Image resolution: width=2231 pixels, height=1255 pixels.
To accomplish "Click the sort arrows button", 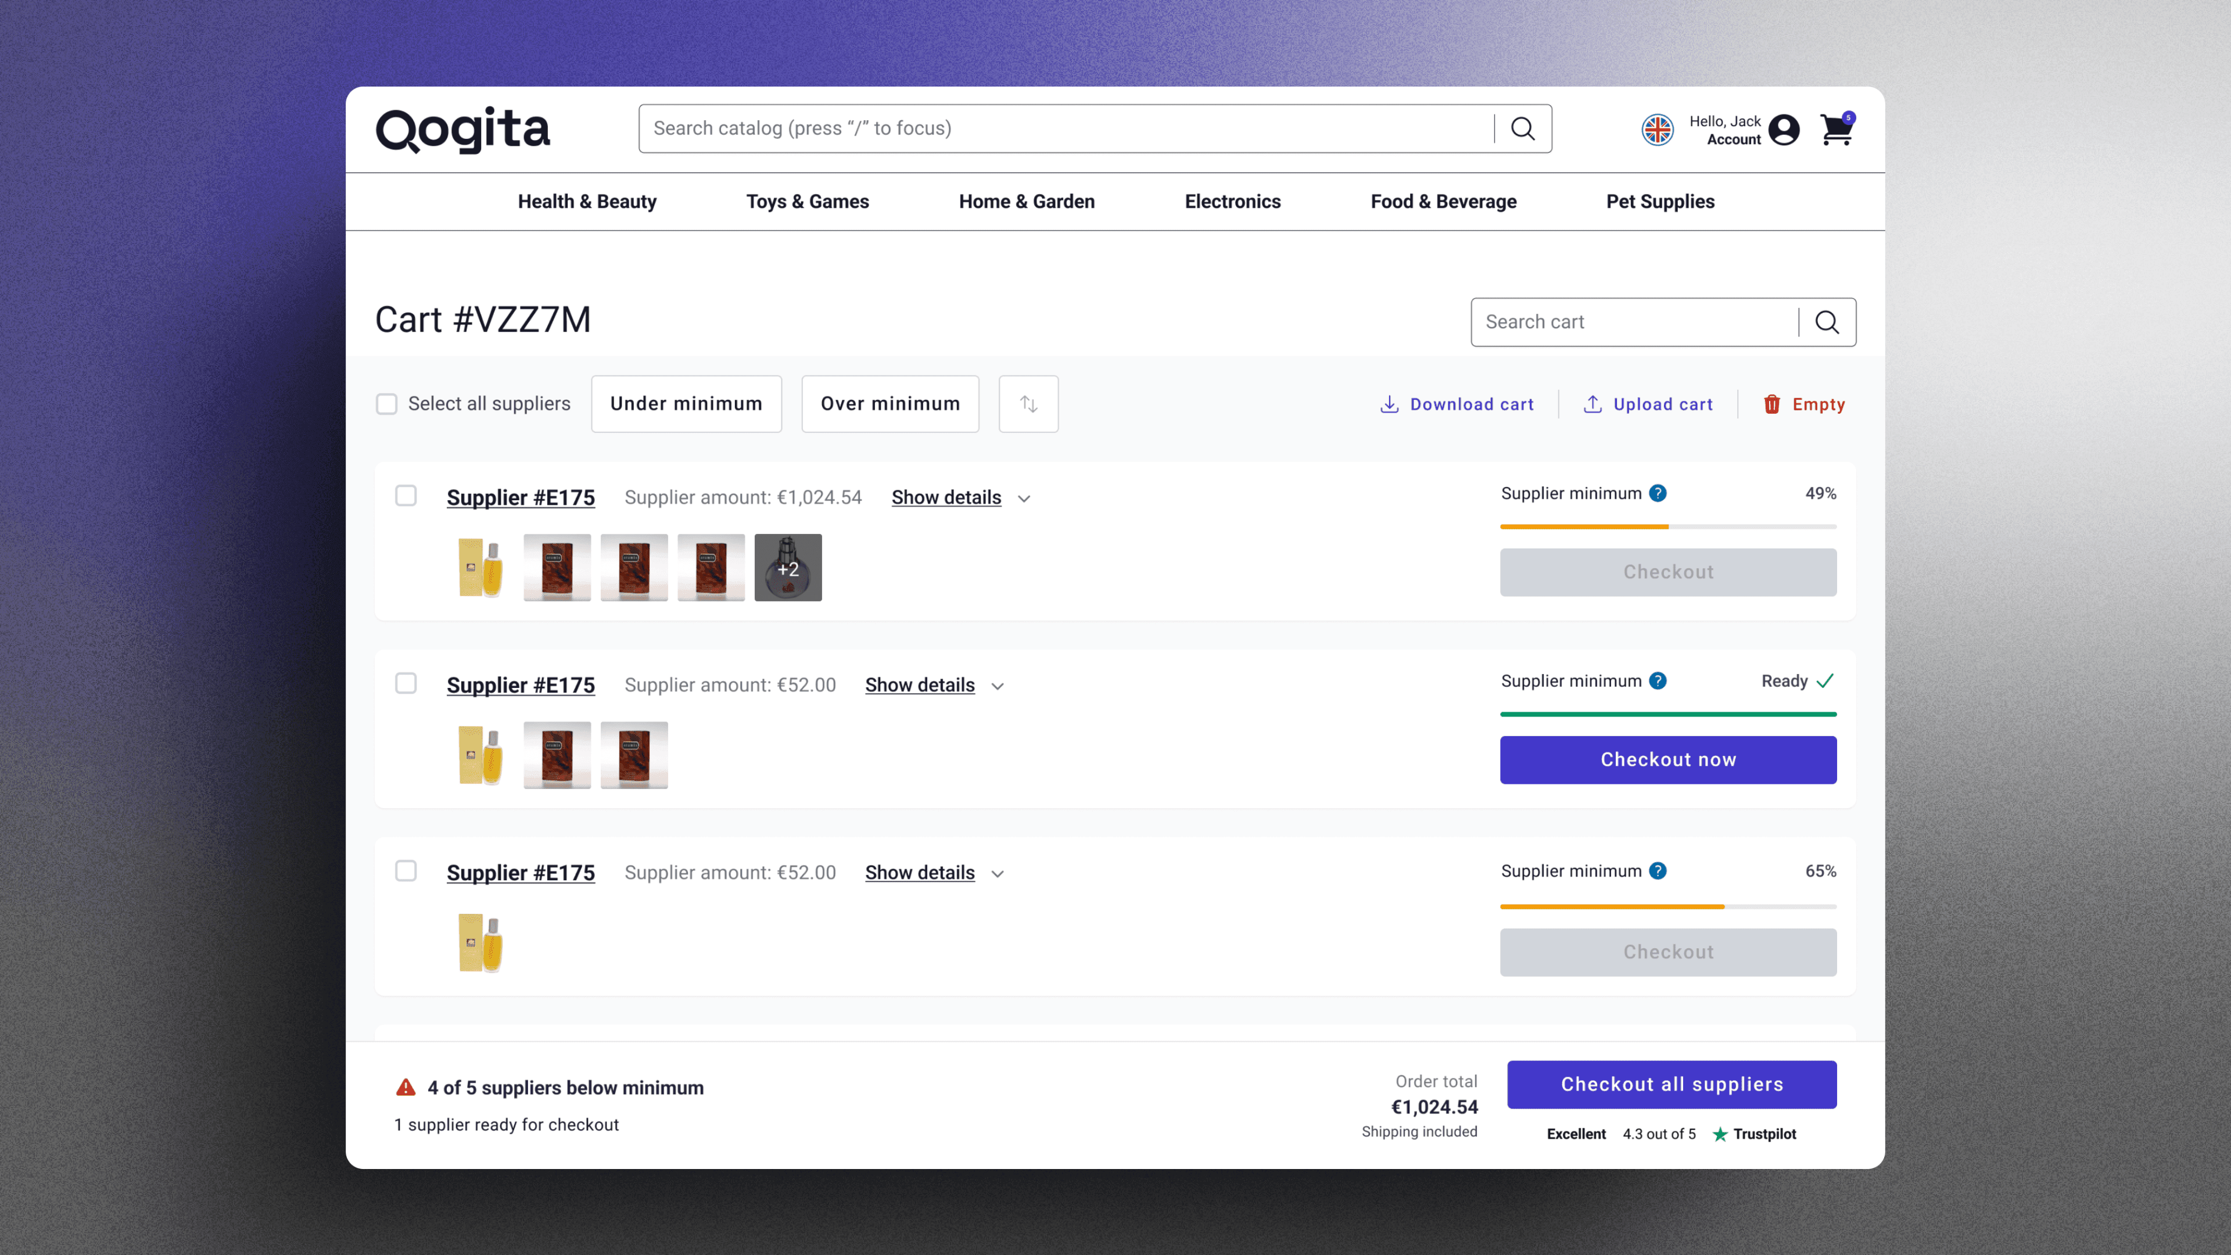I will (x=1028, y=404).
